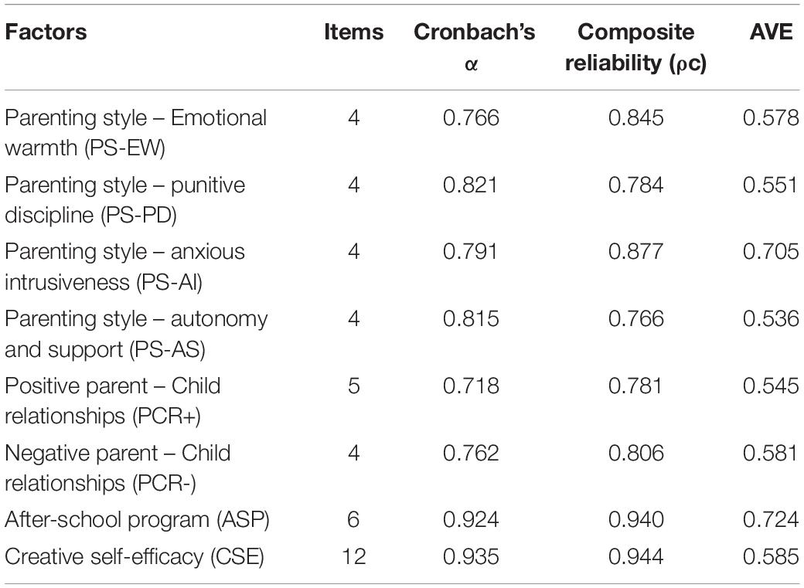Select the Cronbach's α column header
804x588 pixels.
[x=475, y=47]
